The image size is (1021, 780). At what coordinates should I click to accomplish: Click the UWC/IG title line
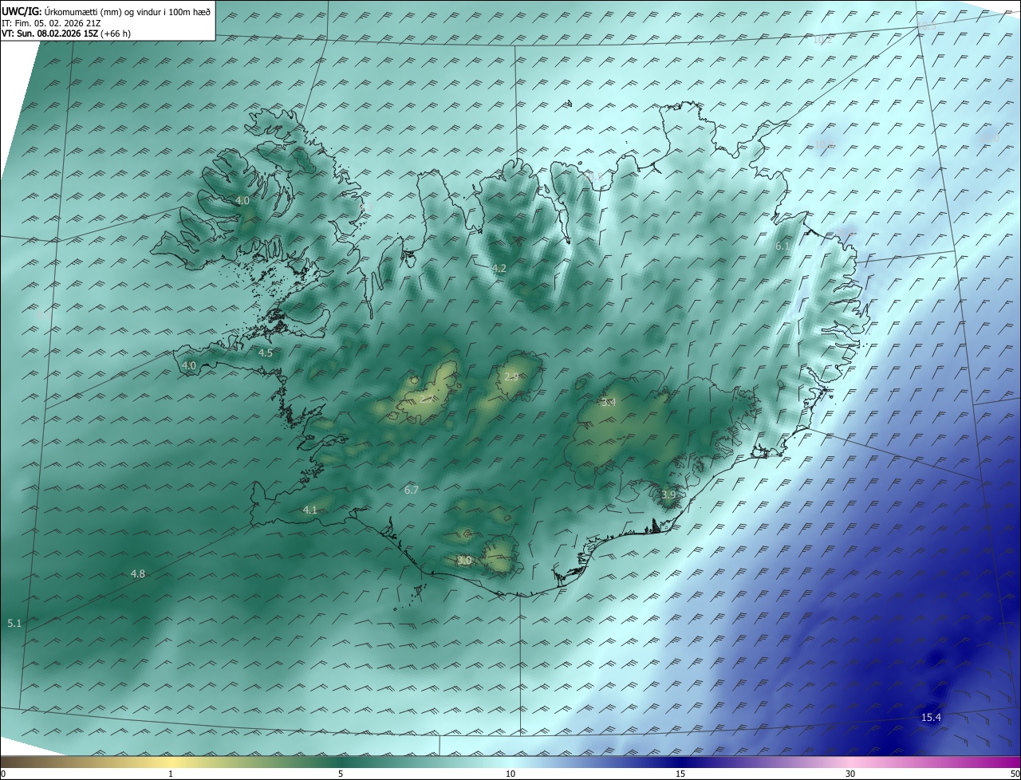pyautogui.click(x=106, y=11)
